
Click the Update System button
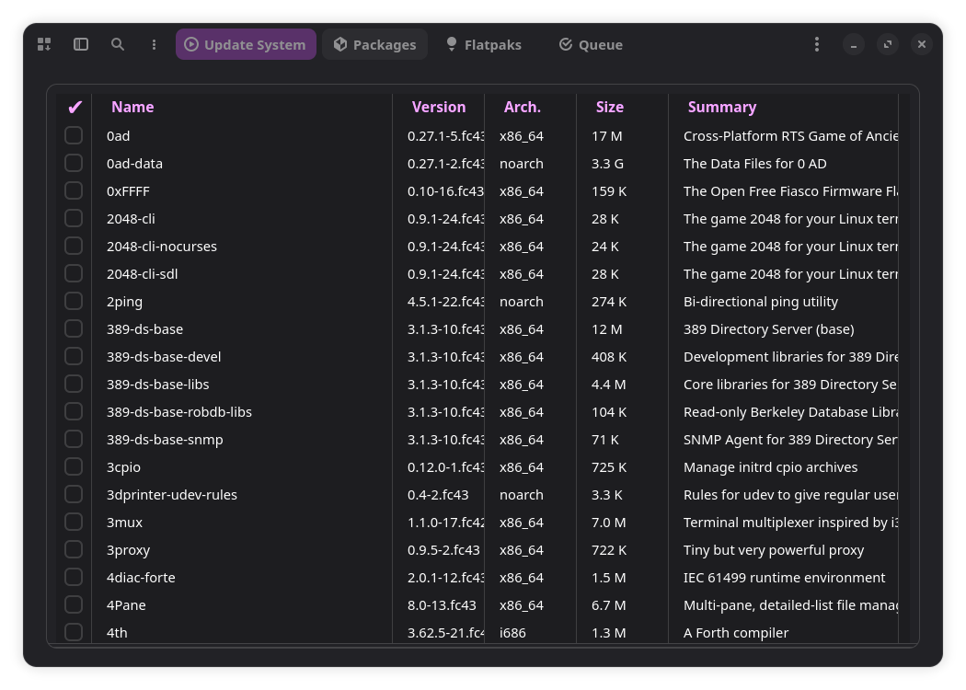(x=246, y=44)
